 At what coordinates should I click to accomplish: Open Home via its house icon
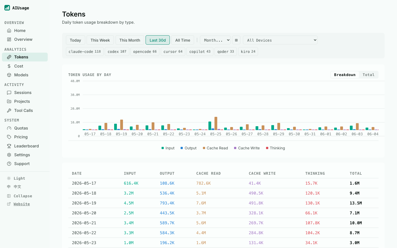pos(9,31)
